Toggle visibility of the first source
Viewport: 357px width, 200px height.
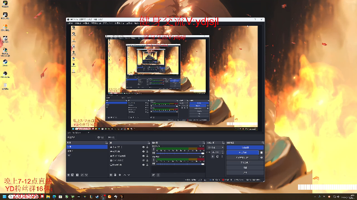coord(143,147)
